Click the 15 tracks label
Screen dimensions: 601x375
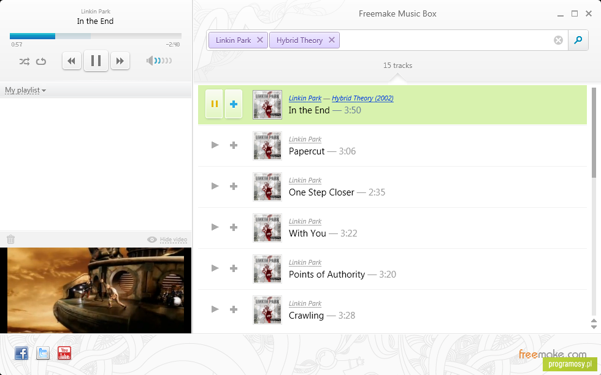click(x=397, y=66)
